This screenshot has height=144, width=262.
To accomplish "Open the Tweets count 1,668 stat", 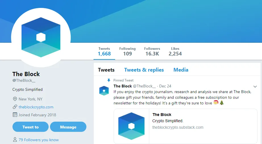I will coord(104,51).
